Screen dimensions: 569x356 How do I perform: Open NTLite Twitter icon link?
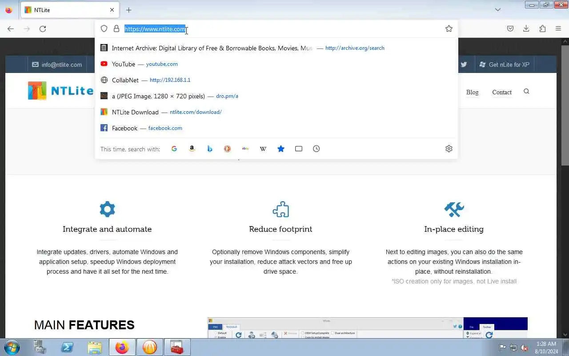coord(464,65)
